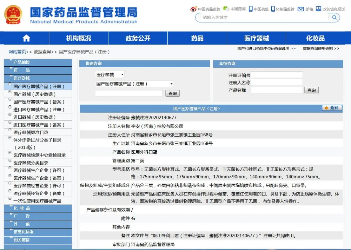Expand the 化妆品 sidebar section
351x250 pixels.
coord(38,208)
